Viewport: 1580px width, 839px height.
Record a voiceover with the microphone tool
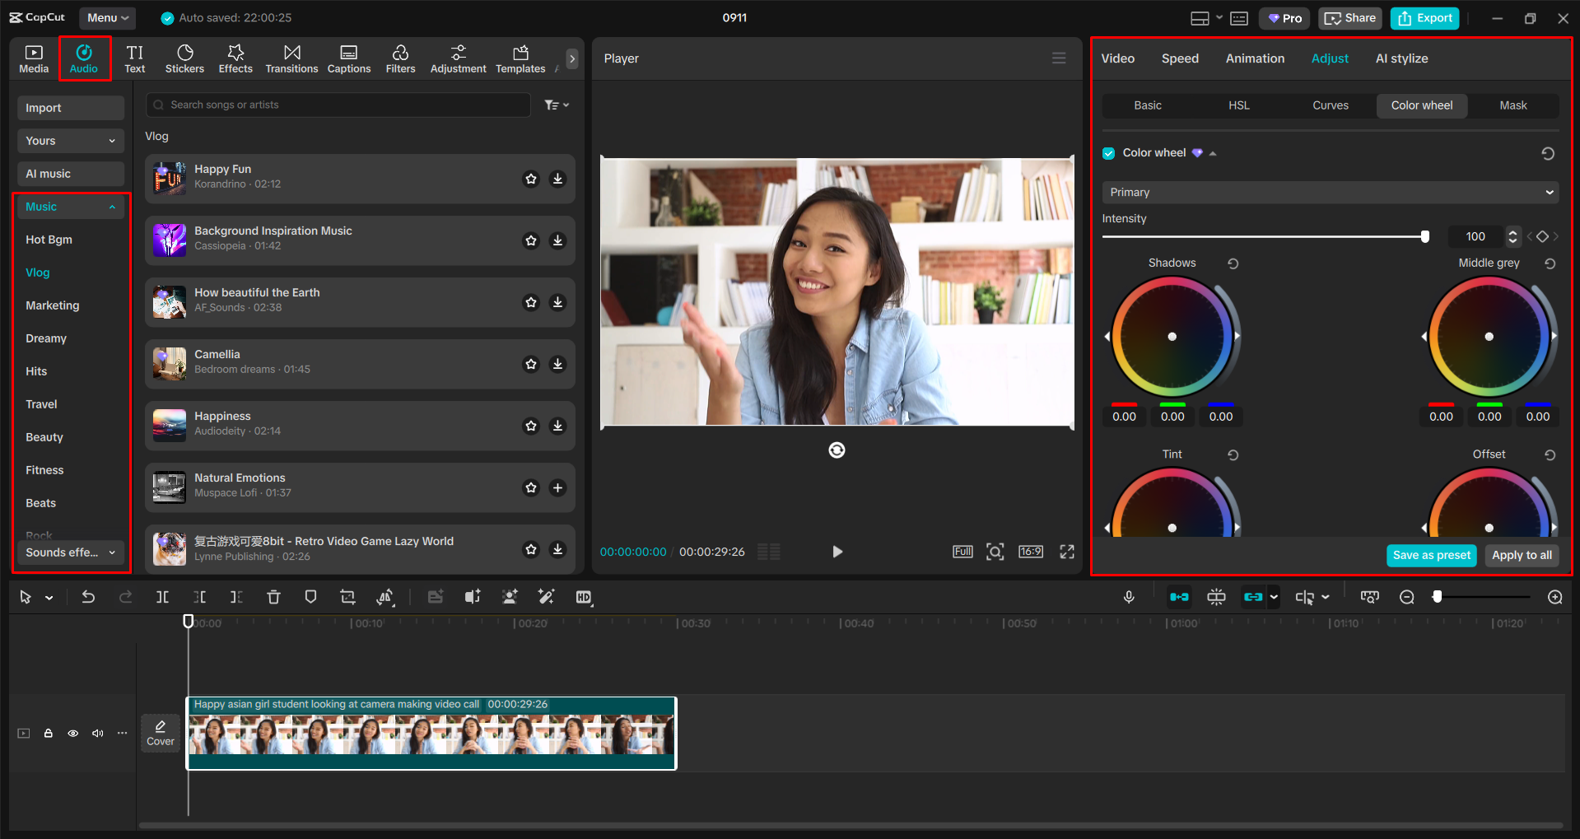click(1129, 596)
